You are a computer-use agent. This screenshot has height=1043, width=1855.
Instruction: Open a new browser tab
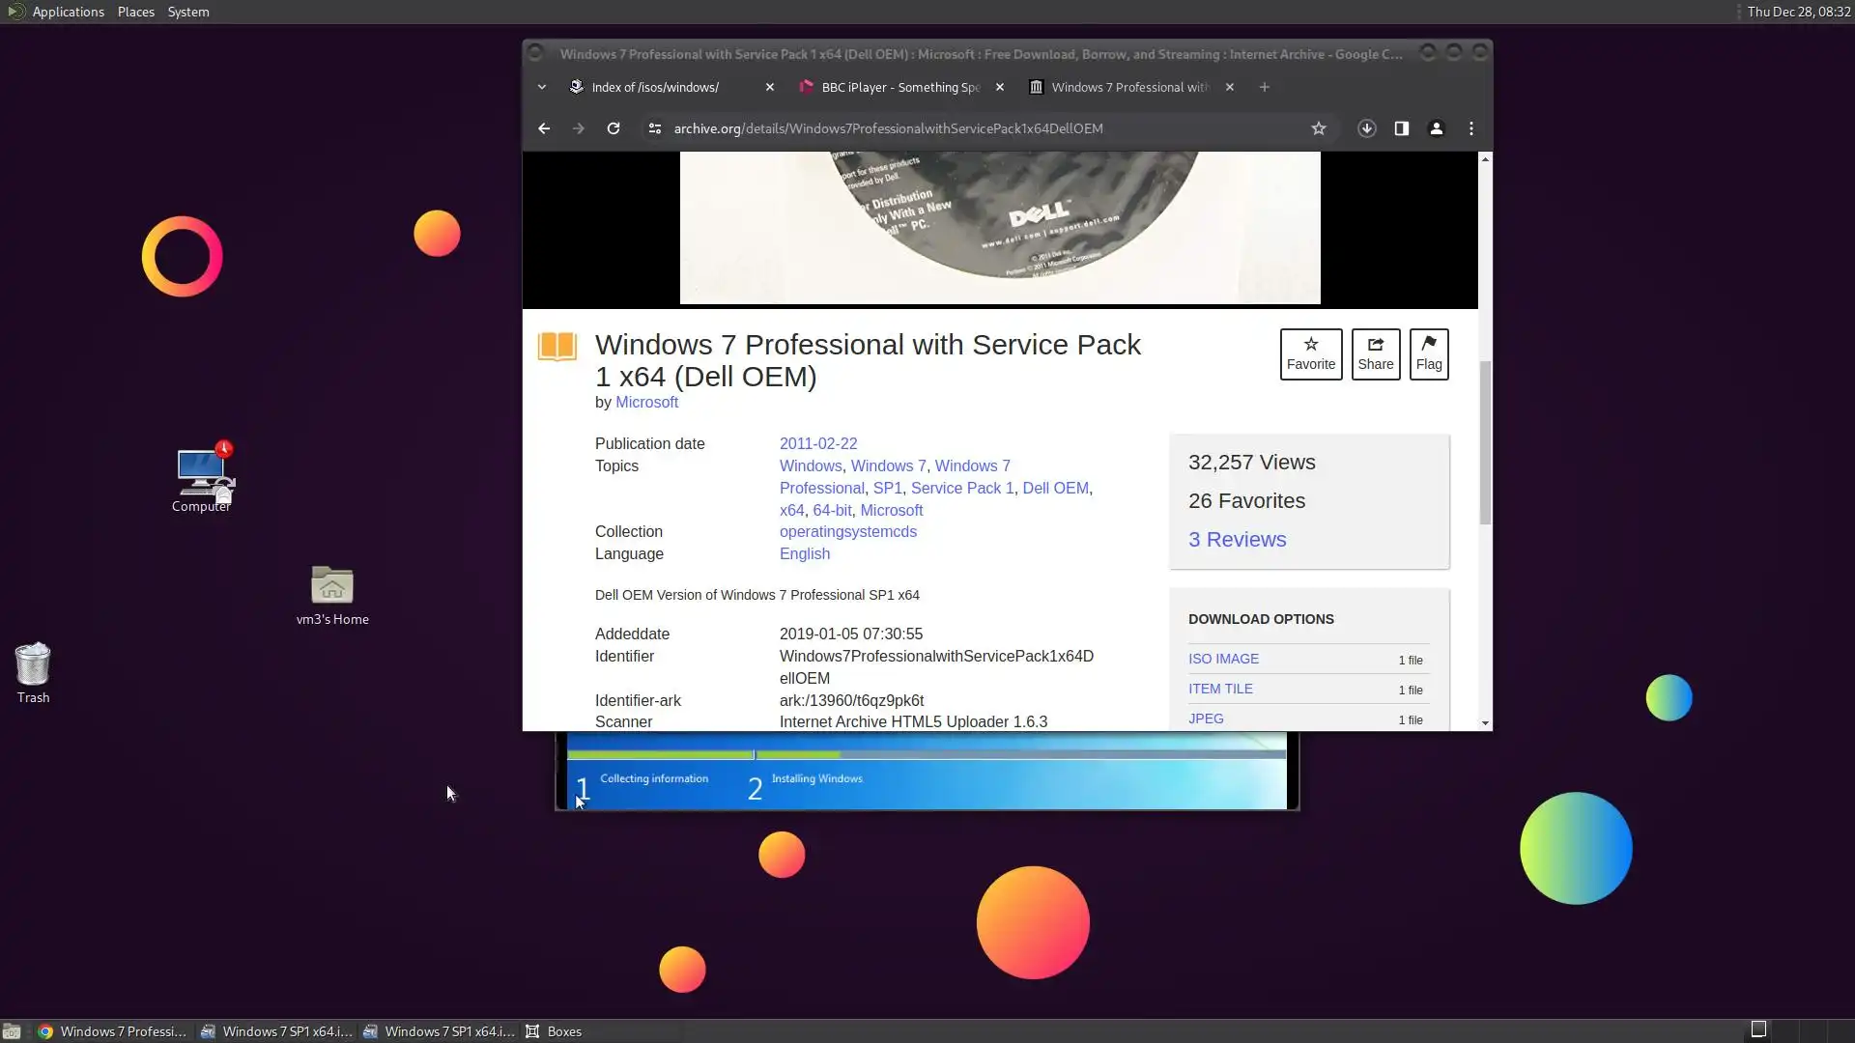pos(1264,87)
